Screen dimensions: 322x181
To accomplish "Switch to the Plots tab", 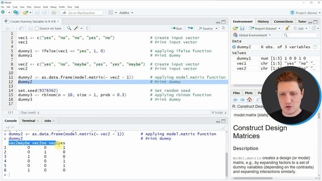I will (x=249, y=93).
